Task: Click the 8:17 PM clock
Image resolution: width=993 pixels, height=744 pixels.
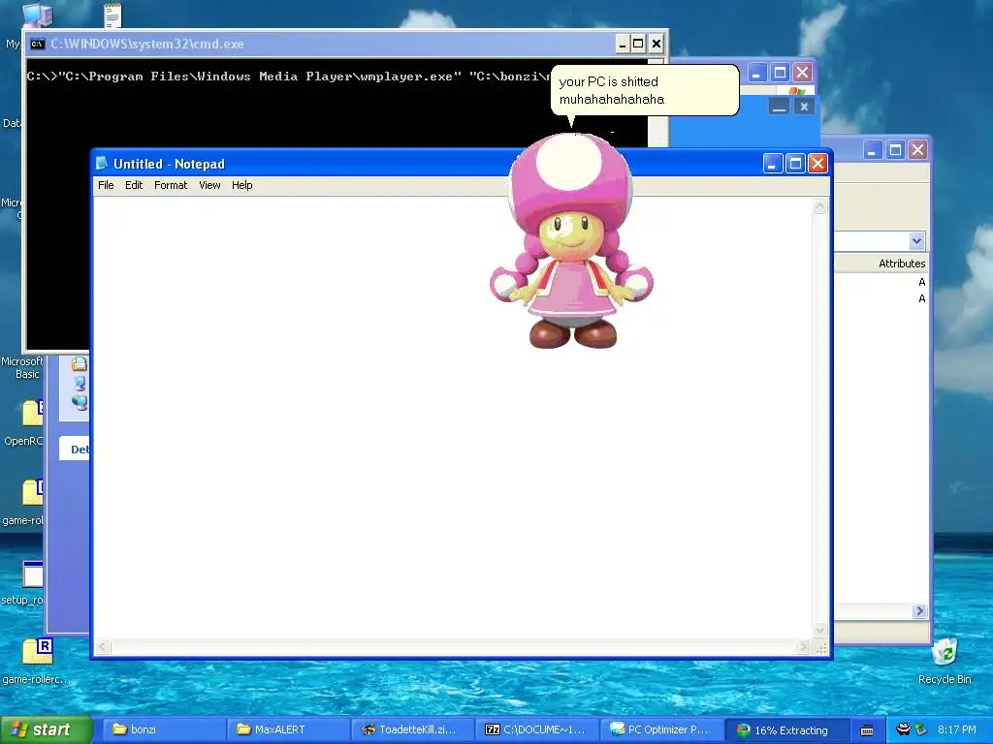Action: (956, 729)
